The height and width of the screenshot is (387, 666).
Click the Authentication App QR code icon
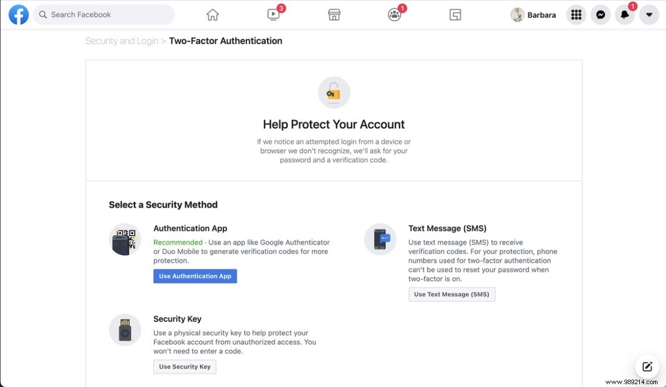click(125, 239)
